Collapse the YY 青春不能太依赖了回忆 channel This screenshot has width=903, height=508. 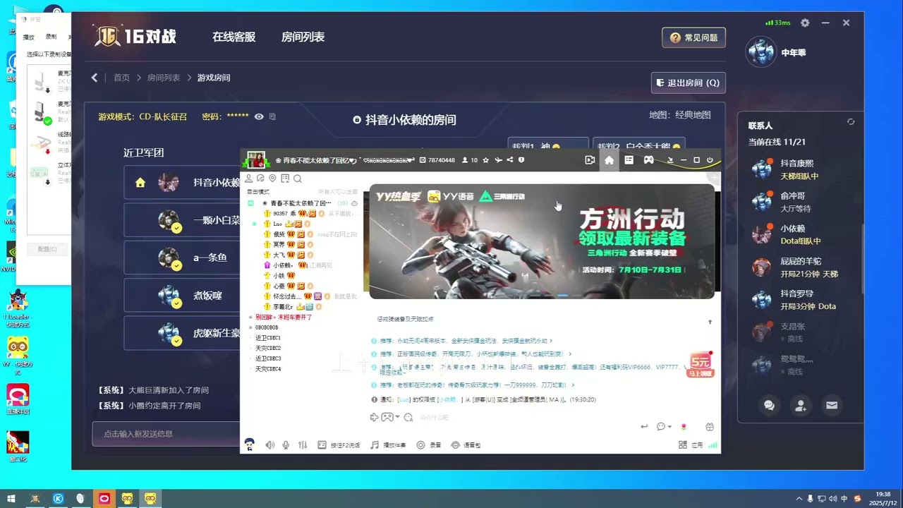(x=251, y=203)
